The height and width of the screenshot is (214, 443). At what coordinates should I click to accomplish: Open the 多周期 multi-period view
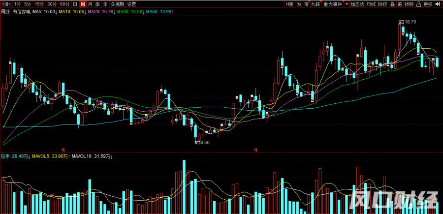coord(117,4)
